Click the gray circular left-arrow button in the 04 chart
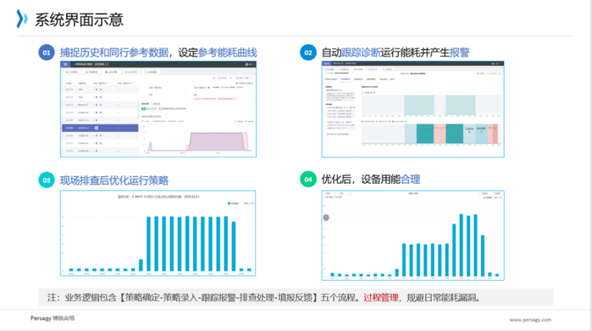The width and height of the screenshot is (592, 331). 326,218
